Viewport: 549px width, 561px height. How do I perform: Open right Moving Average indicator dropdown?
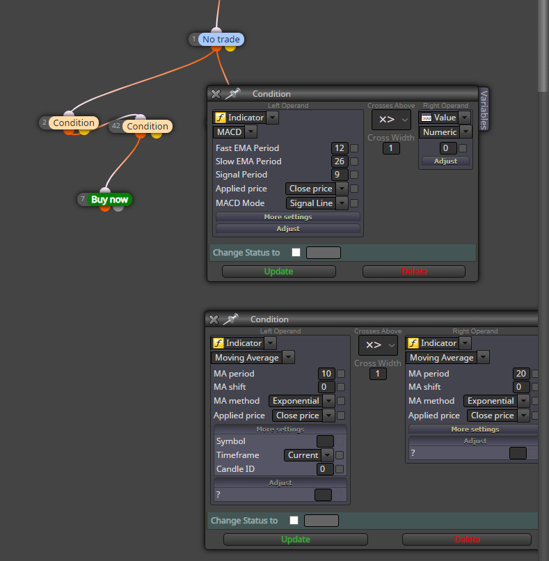pyautogui.click(x=483, y=358)
